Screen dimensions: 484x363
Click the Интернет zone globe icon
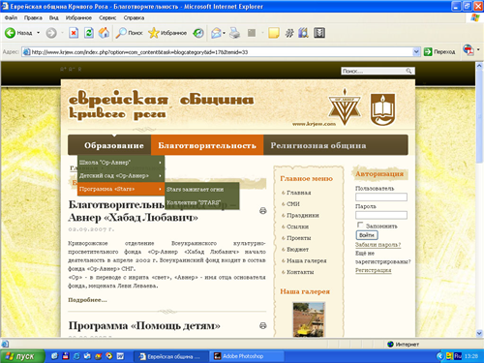[390, 344]
